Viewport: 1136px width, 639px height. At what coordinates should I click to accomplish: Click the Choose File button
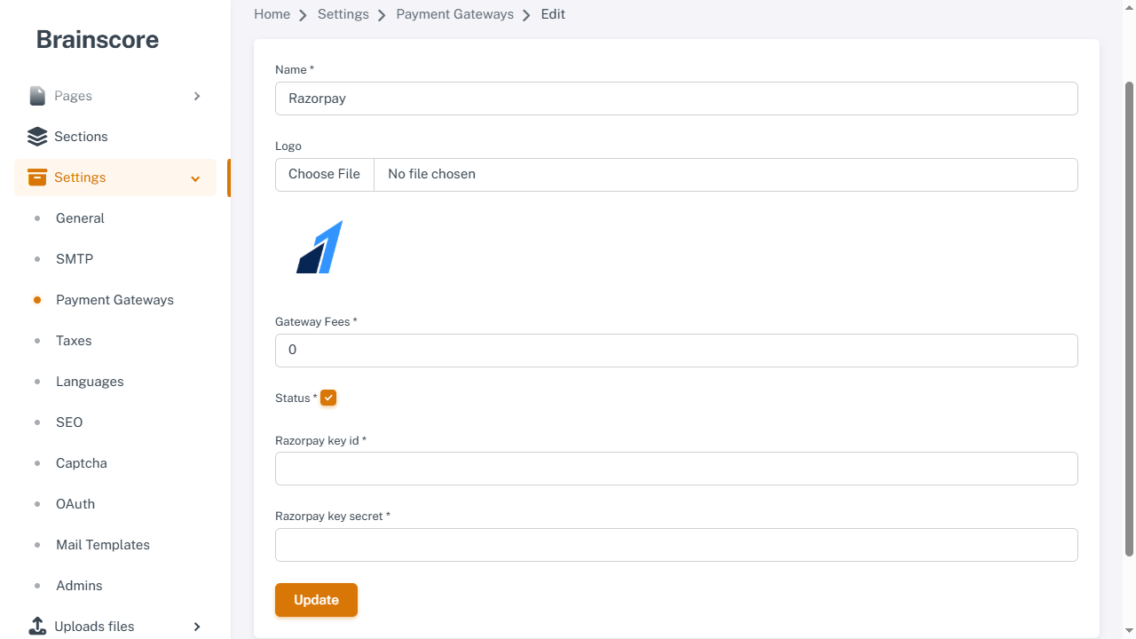[325, 175]
